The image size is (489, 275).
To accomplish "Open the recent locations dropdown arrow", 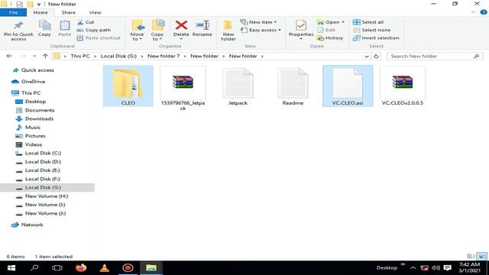I will [34, 56].
